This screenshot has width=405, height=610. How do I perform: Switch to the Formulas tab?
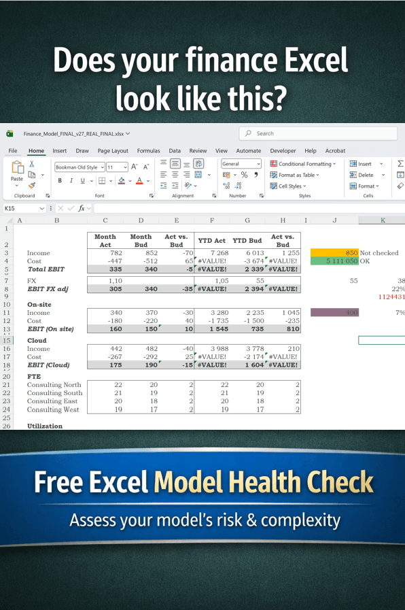point(148,150)
